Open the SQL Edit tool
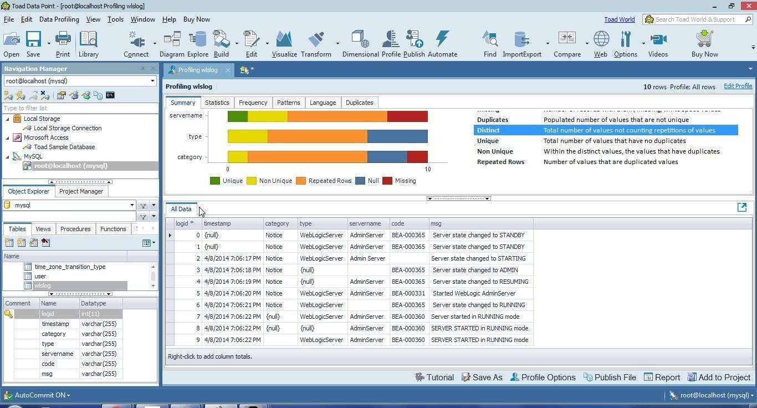 [251, 44]
